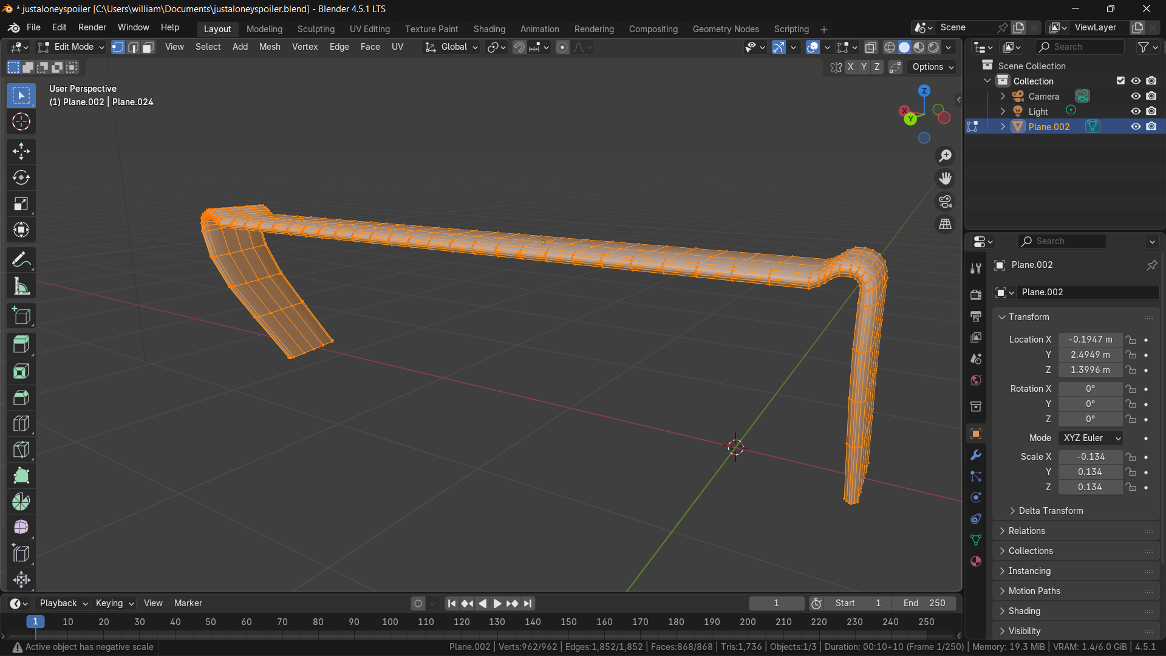Viewport: 1166px width, 656px height.
Task: Switch to vertex select mode
Action: pyautogui.click(x=118, y=47)
